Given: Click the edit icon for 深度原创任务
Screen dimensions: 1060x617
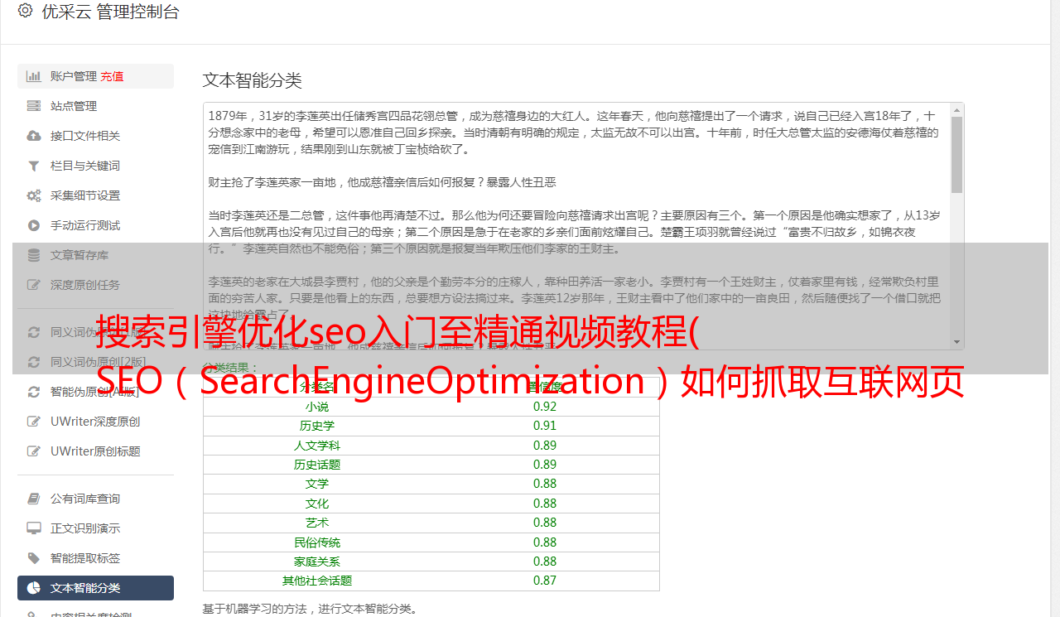Looking at the screenshot, I should (33, 285).
